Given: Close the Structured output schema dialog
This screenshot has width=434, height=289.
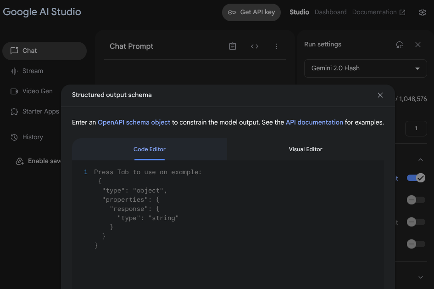Looking at the screenshot, I should (x=380, y=95).
